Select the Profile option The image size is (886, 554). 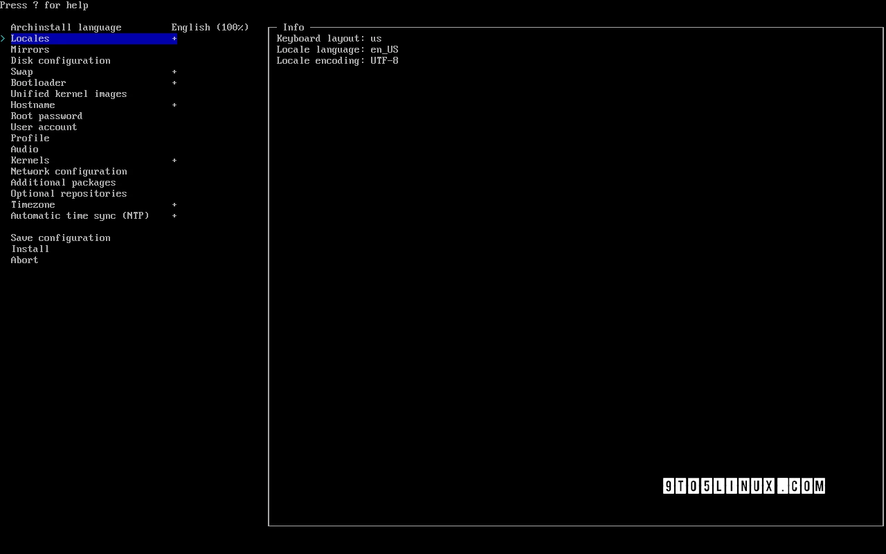pos(30,138)
